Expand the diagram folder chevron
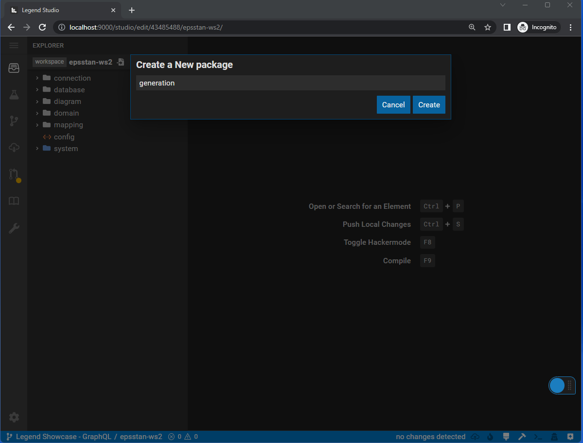This screenshot has width=583, height=443. (x=37, y=102)
